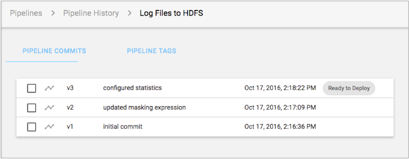Switch to the Pipeline Tags tab

click(151, 51)
